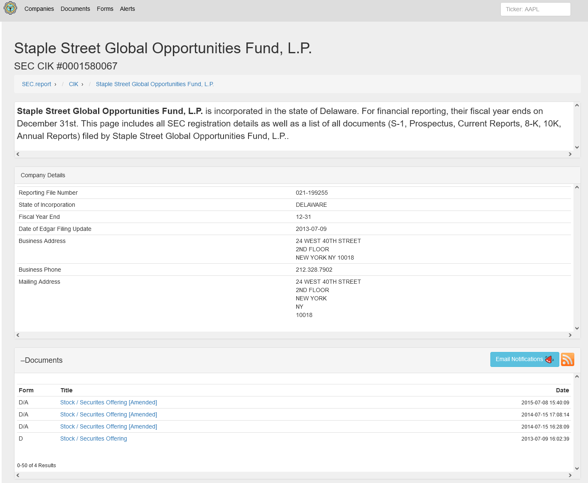Open the 2014-07-15 16:28:09 amended offering
This screenshot has width=588, height=483.
click(x=108, y=426)
